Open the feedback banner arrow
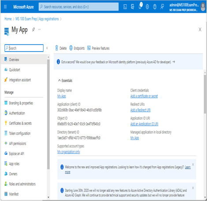208x201 pixels. pyautogui.click(x=174, y=62)
